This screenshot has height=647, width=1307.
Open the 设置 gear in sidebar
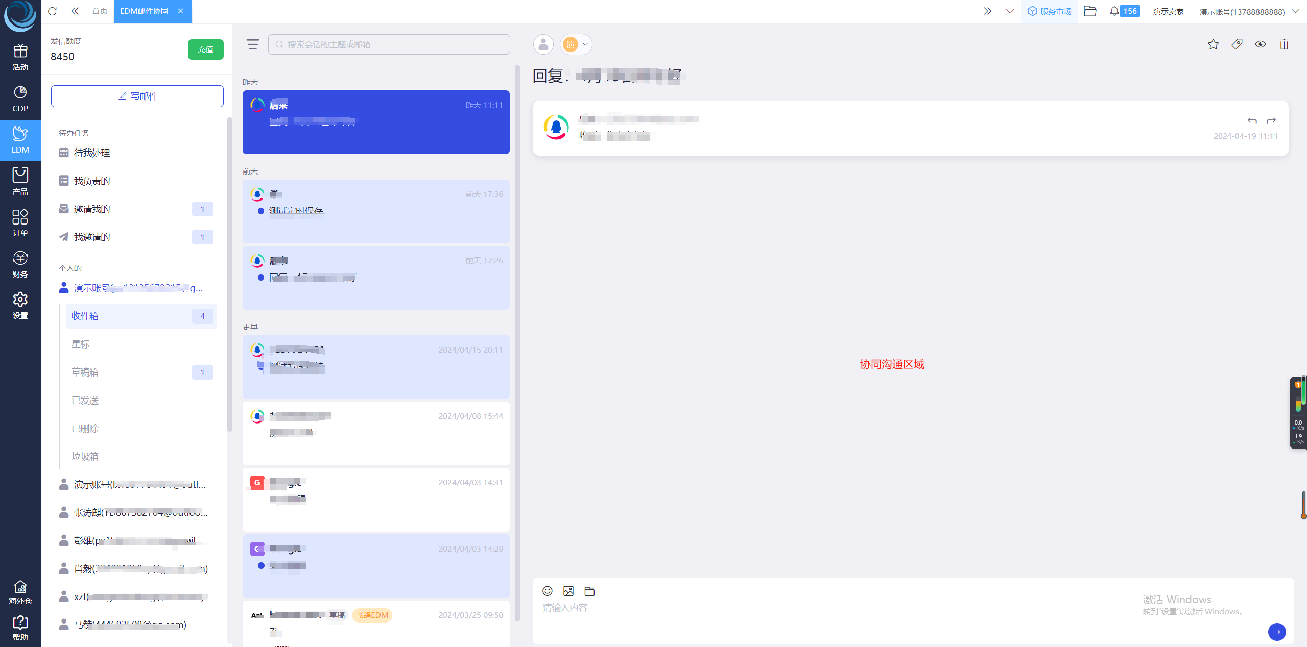click(x=20, y=306)
